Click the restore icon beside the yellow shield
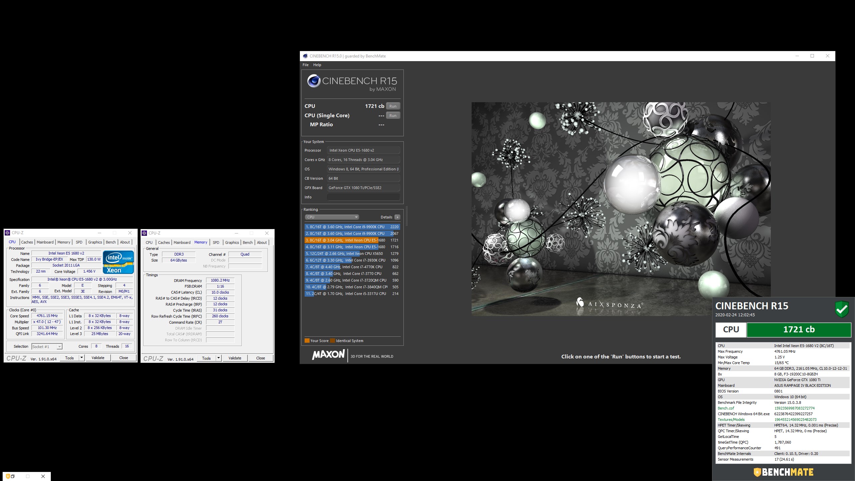Viewport: 855px width, 481px height. (13, 476)
